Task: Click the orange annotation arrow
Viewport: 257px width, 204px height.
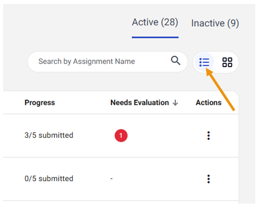Action: point(221,90)
